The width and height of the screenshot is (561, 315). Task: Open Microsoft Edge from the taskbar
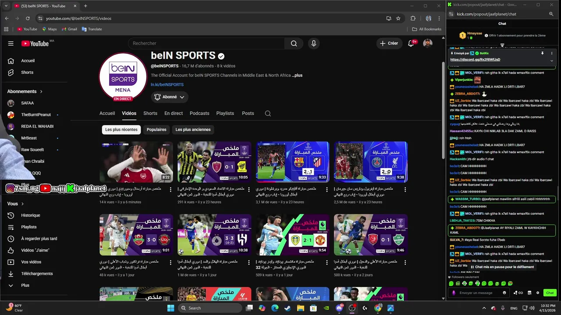tap(274, 308)
